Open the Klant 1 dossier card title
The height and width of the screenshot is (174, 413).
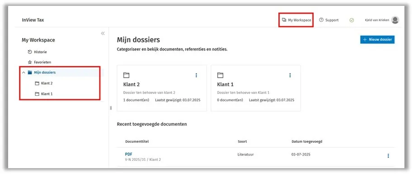[x=225, y=85]
